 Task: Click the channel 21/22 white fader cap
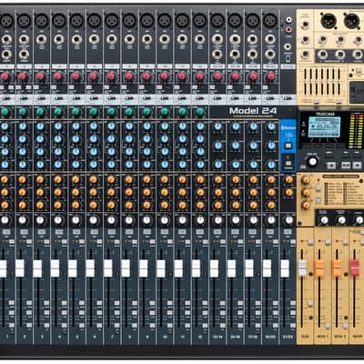pyautogui.click(x=285, y=268)
